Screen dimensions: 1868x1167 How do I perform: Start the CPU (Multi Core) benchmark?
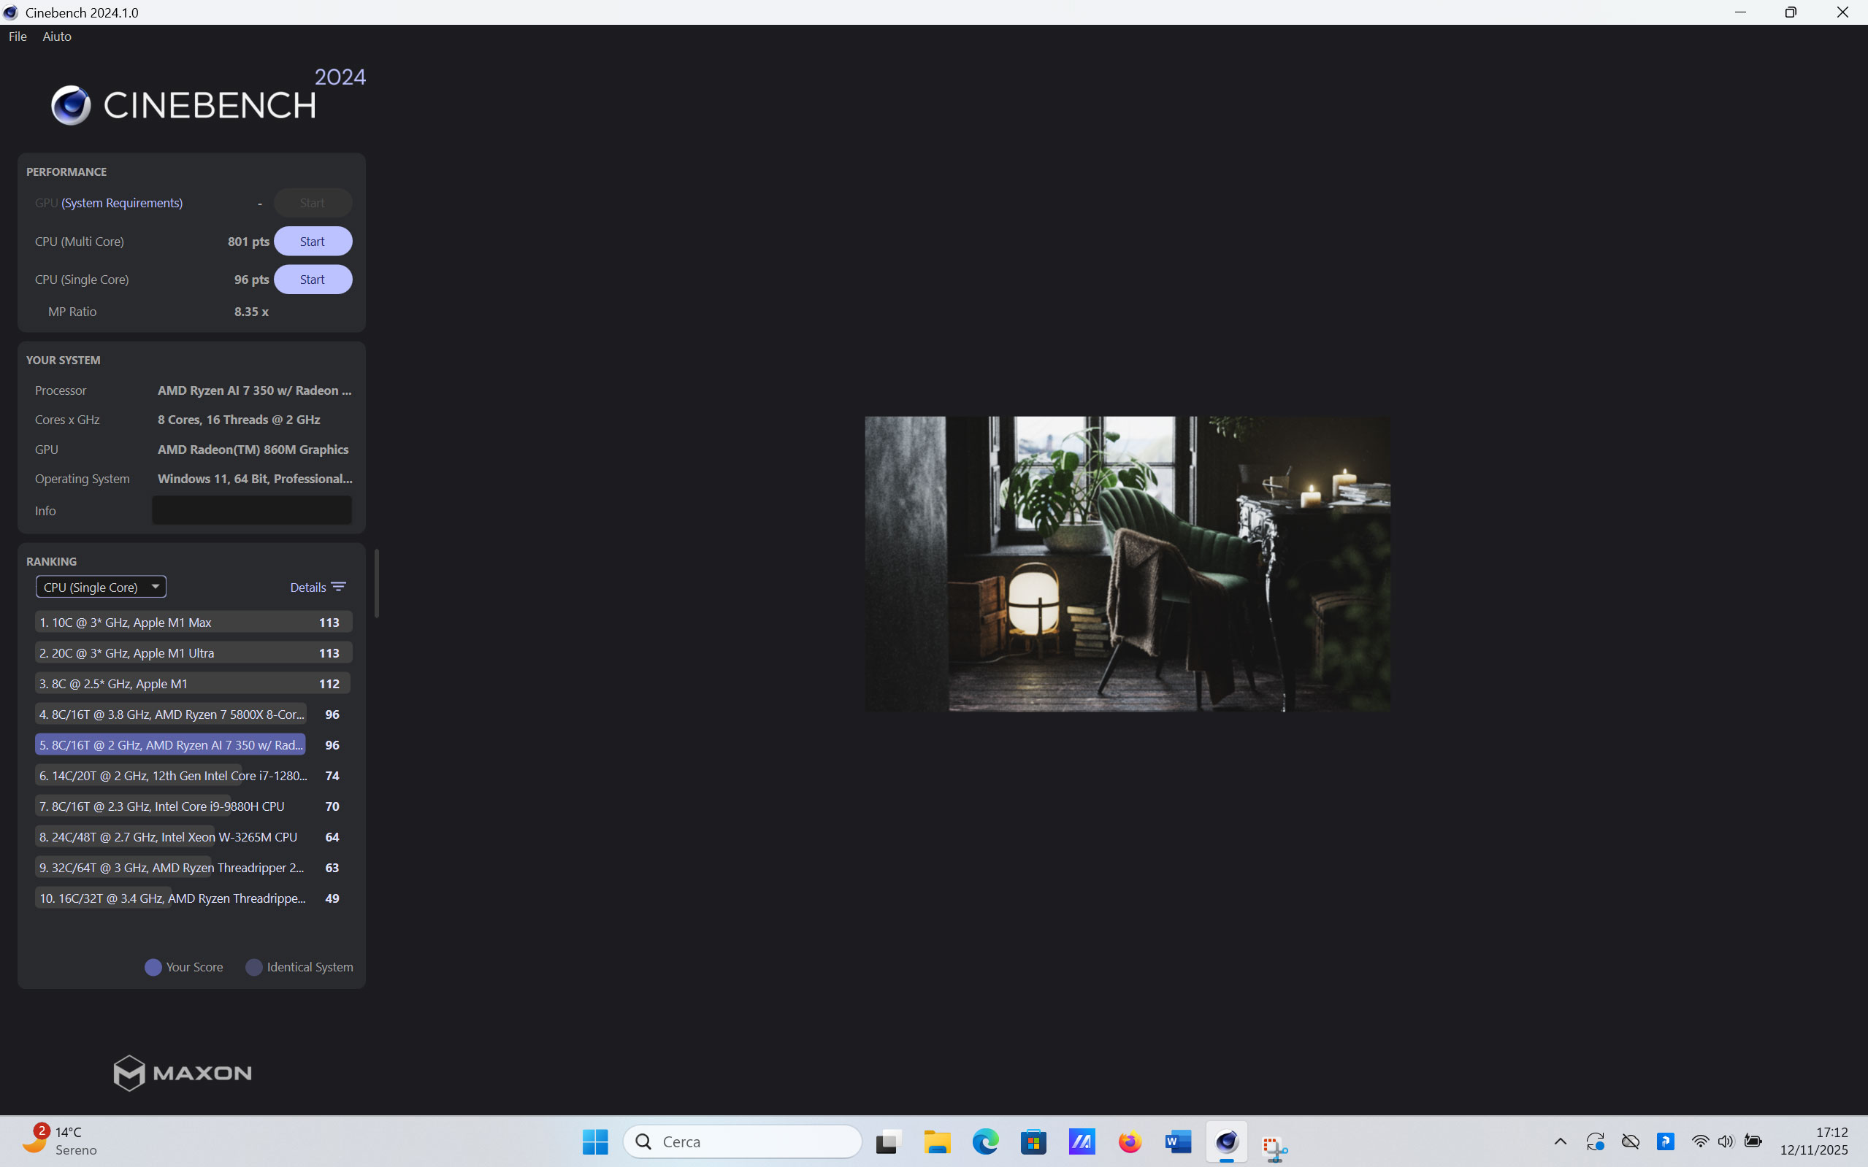313,242
